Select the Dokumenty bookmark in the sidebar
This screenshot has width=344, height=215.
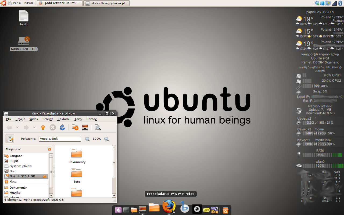click(x=26, y=188)
